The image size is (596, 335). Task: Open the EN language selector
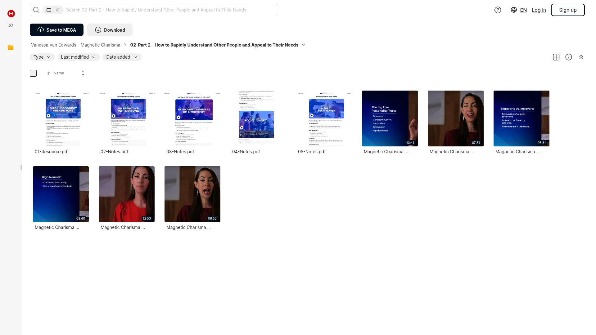tap(523, 10)
